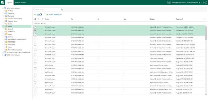Uncheck the October 26, 2021 email
Image resolution: width=208 pixels, height=101 pixels.
coord(35,31)
